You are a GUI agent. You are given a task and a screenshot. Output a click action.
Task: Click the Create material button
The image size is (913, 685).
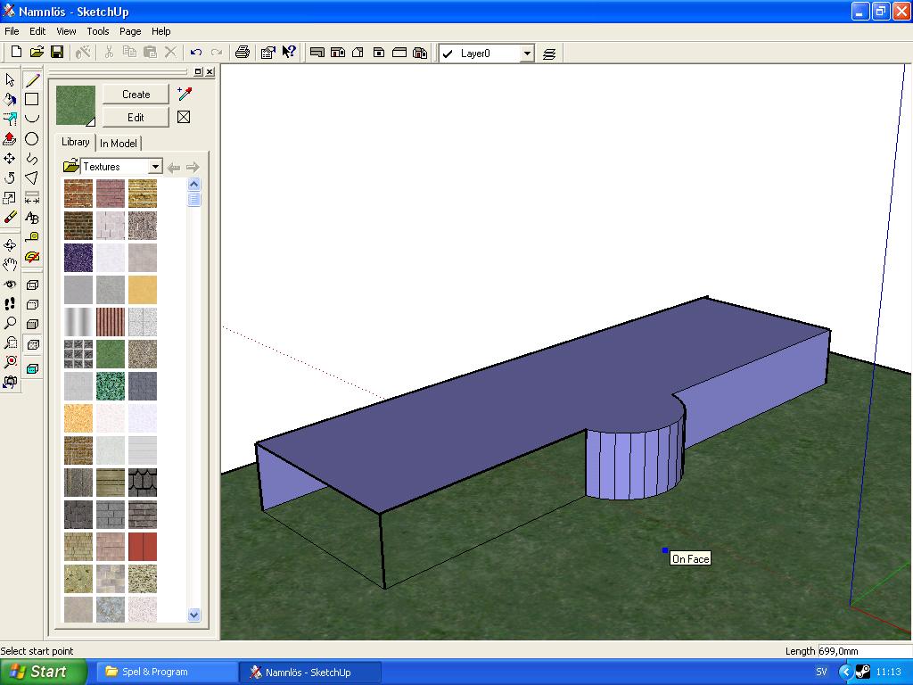pyautogui.click(x=136, y=94)
